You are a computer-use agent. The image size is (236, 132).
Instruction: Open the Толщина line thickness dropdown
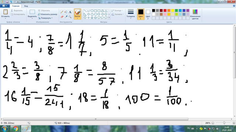click(x=131, y=14)
